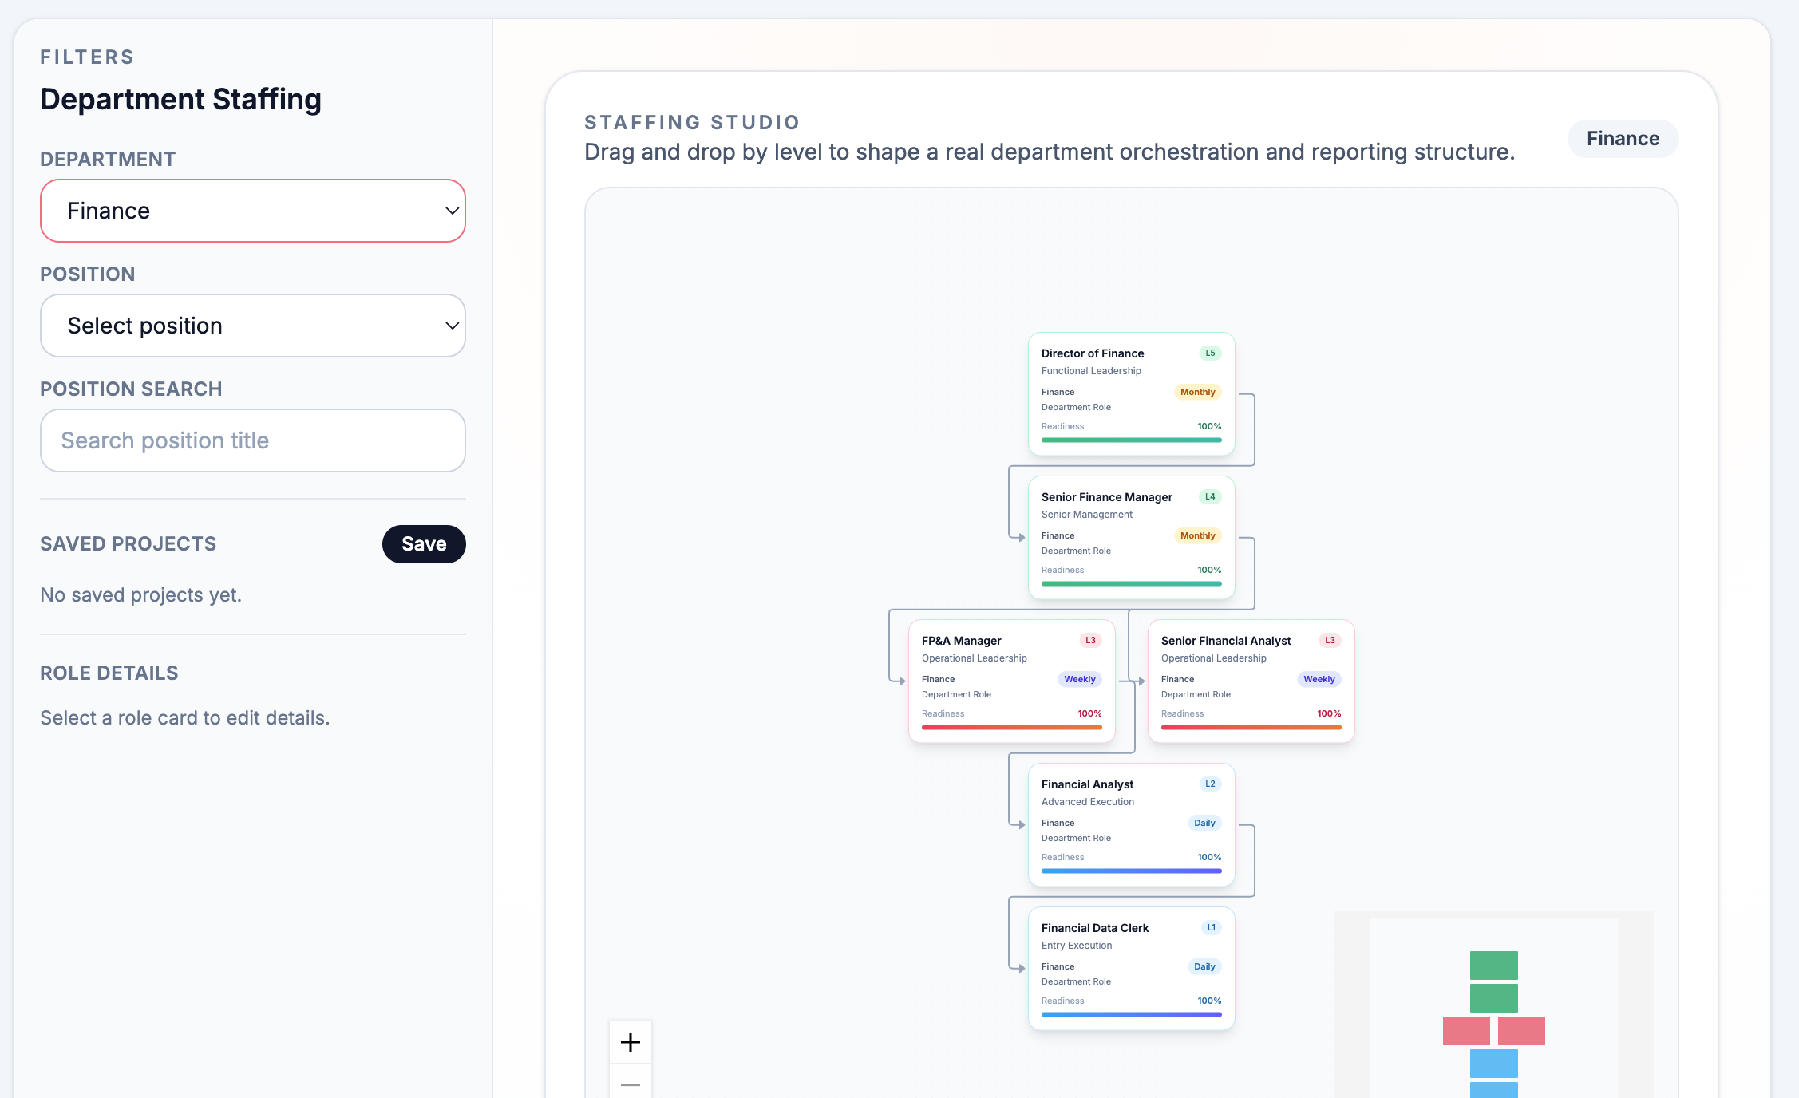Viewport: 1799px width, 1098px height.
Task: Click the zoom out minus button
Action: pyautogui.click(x=631, y=1084)
